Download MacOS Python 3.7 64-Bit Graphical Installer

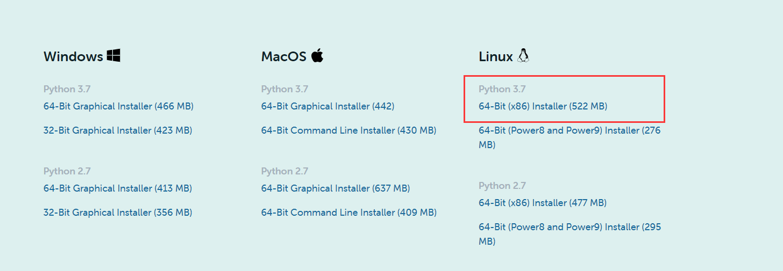tap(328, 106)
